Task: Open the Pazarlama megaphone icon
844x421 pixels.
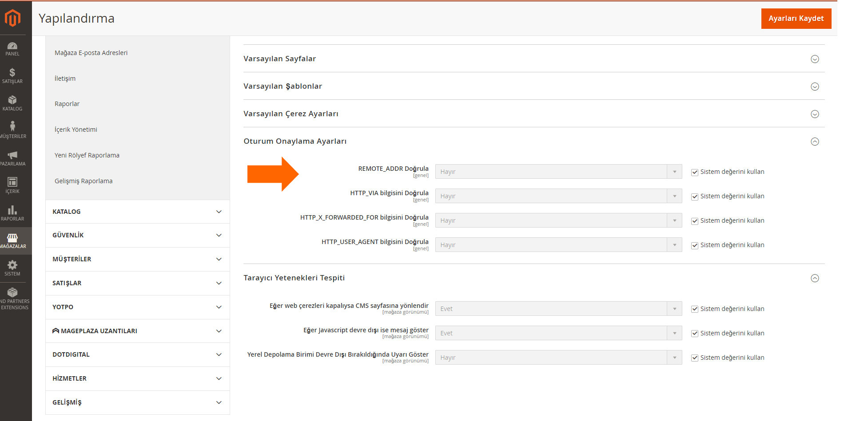Action: [x=12, y=155]
